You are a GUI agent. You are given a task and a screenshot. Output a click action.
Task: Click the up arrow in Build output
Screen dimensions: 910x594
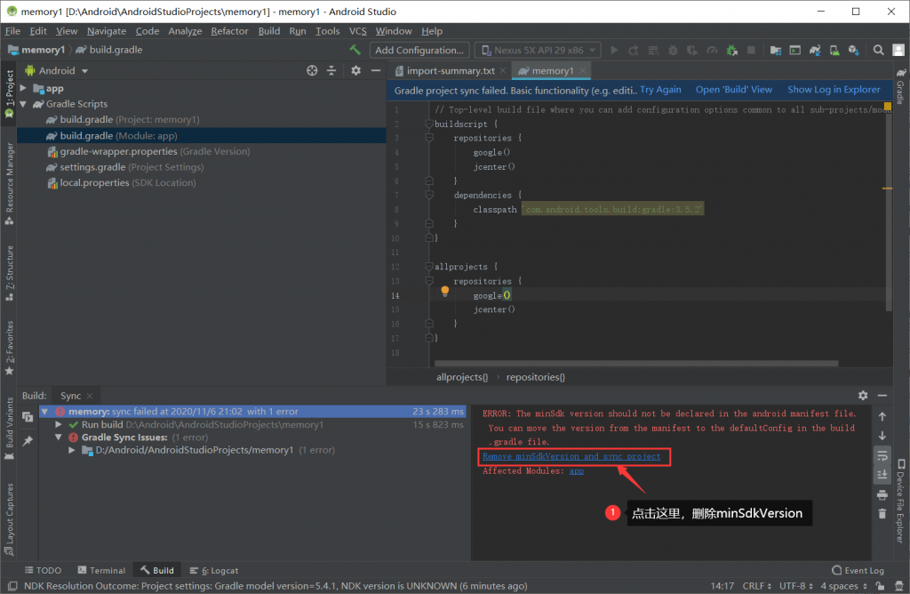tap(882, 416)
